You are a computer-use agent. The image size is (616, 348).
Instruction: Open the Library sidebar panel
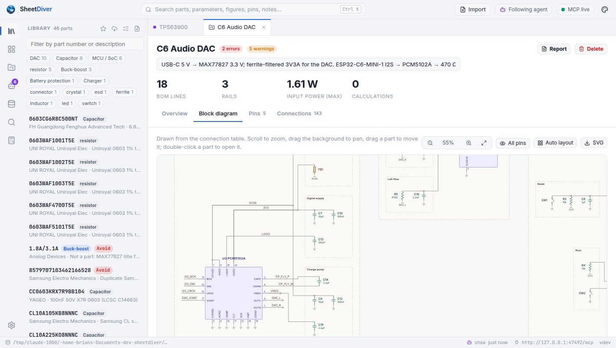tap(12, 31)
